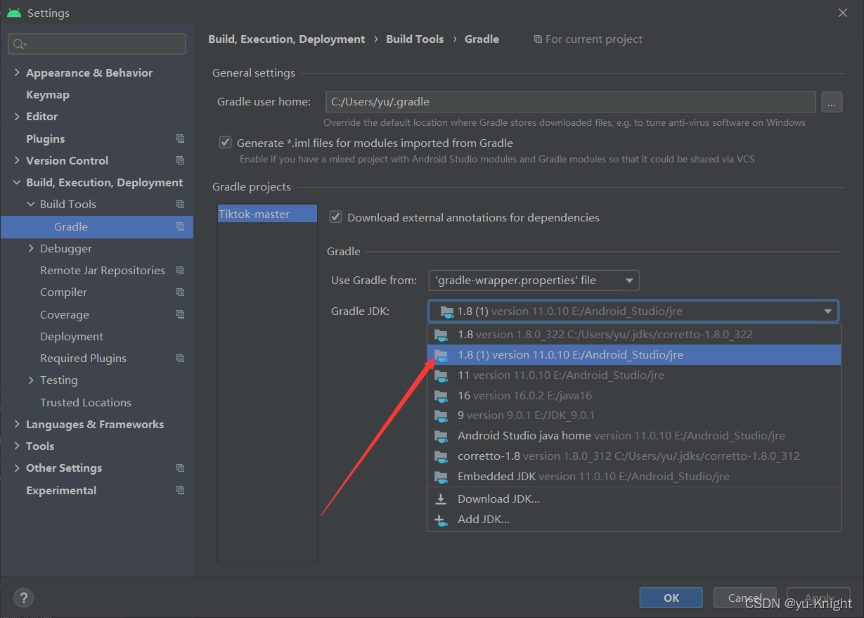Click JDK folder icon for 9 version 9.0.1
The height and width of the screenshot is (618, 864).
[441, 416]
